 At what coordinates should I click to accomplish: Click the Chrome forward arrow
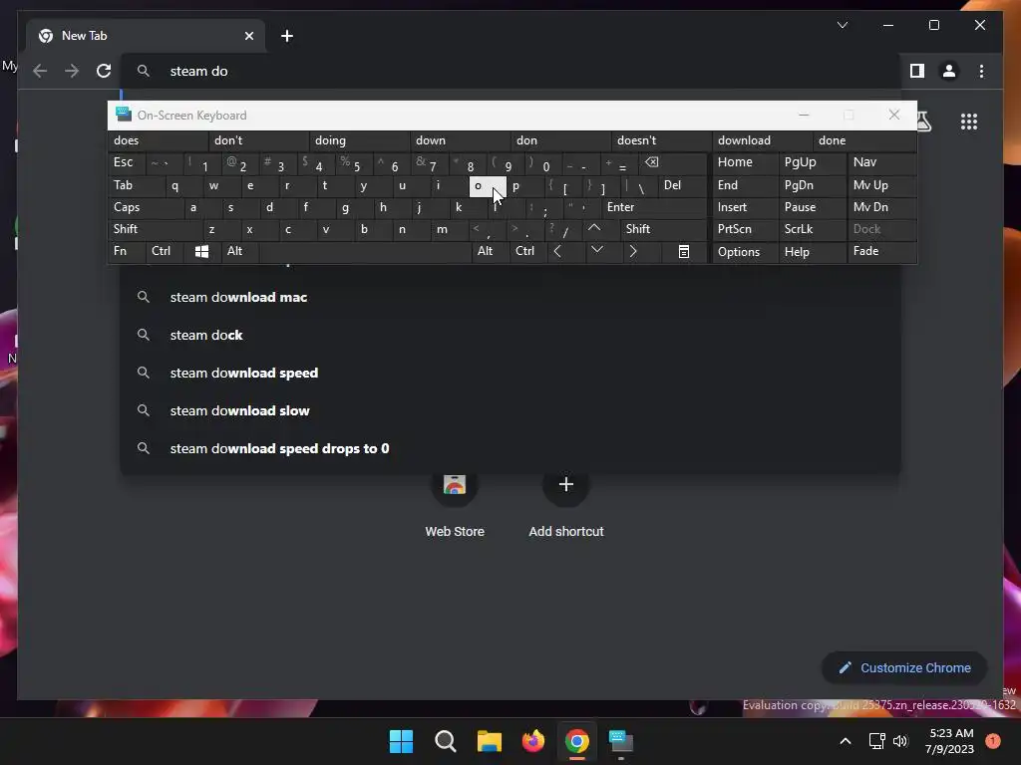pos(72,71)
